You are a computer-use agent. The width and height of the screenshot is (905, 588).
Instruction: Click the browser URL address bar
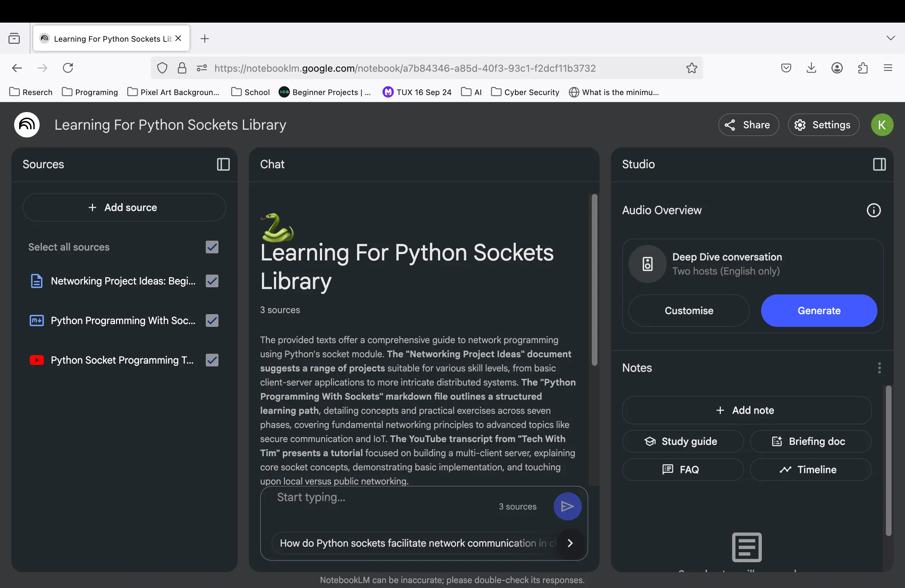[427, 68]
